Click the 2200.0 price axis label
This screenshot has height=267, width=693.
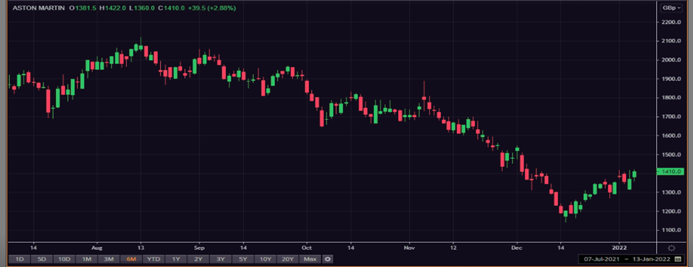(x=671, y=22)
